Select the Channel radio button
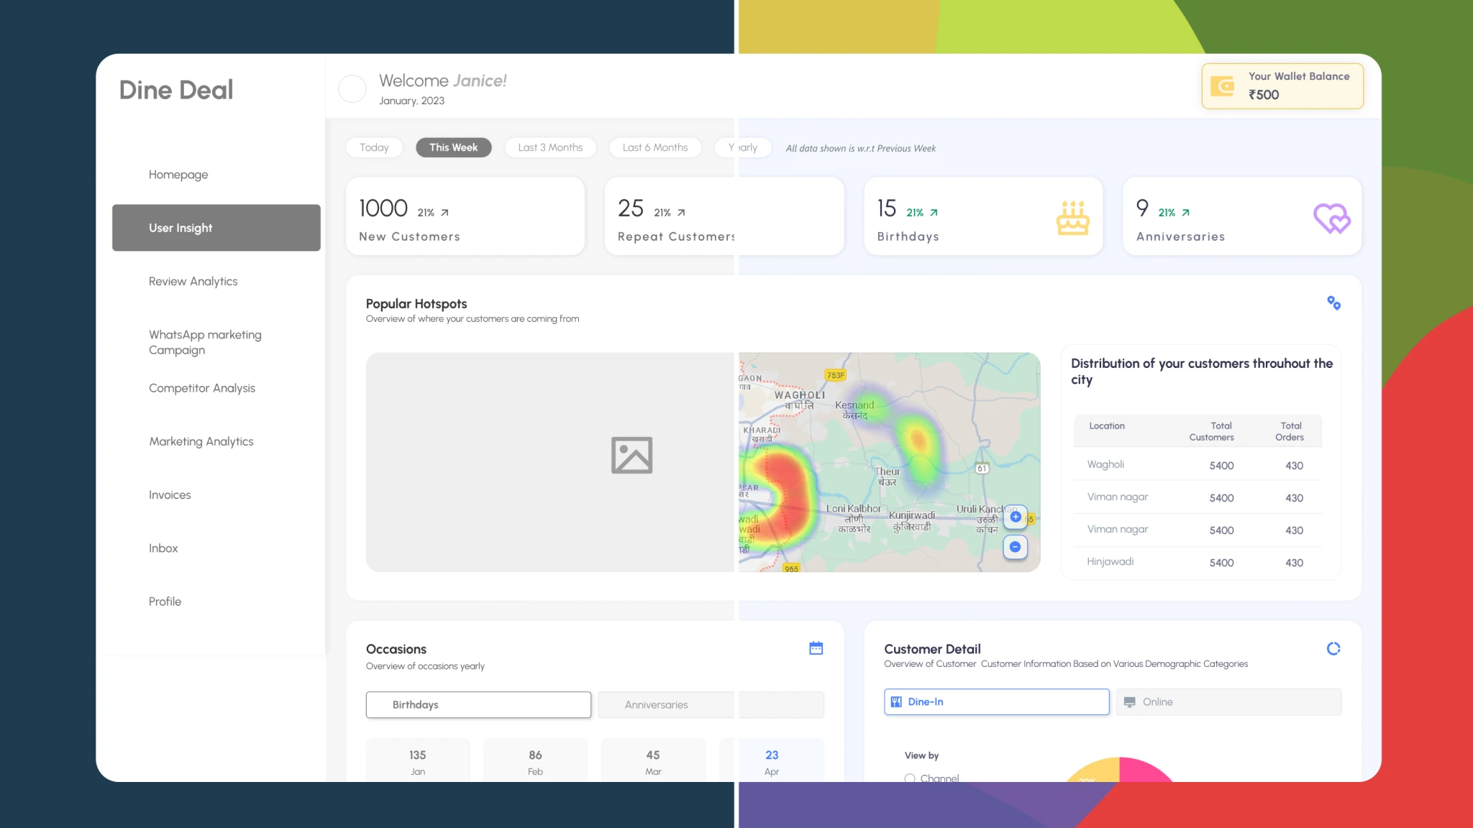This screenshot has width=1473, height=828. [910, 778]
